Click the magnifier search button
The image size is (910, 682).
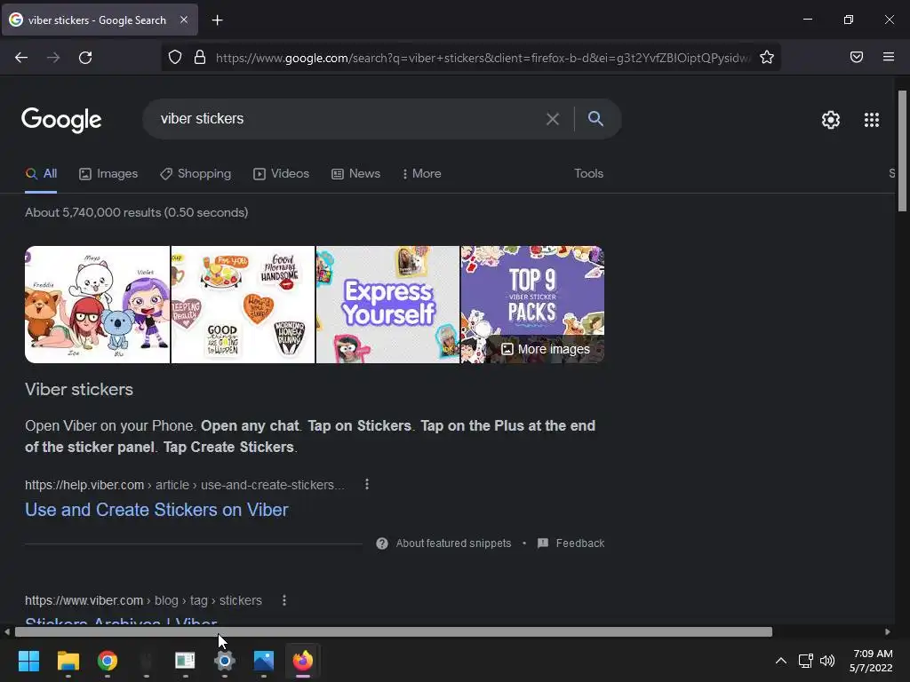tap(595, 118)
